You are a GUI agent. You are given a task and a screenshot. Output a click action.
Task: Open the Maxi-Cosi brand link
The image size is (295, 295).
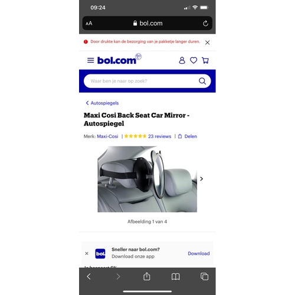coord(107,136)
